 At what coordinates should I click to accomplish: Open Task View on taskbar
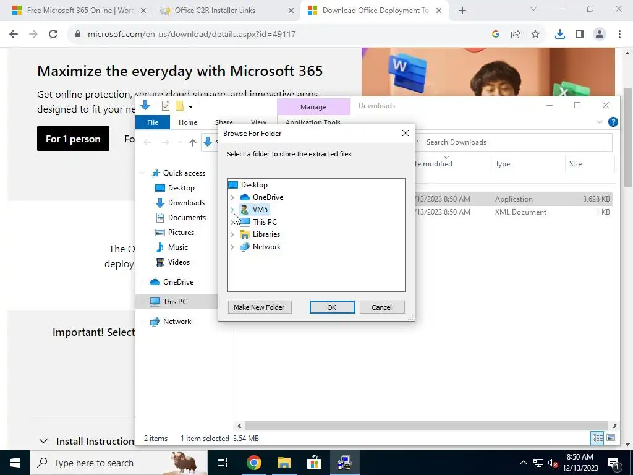pyautogui.click(x=223, y=463)
